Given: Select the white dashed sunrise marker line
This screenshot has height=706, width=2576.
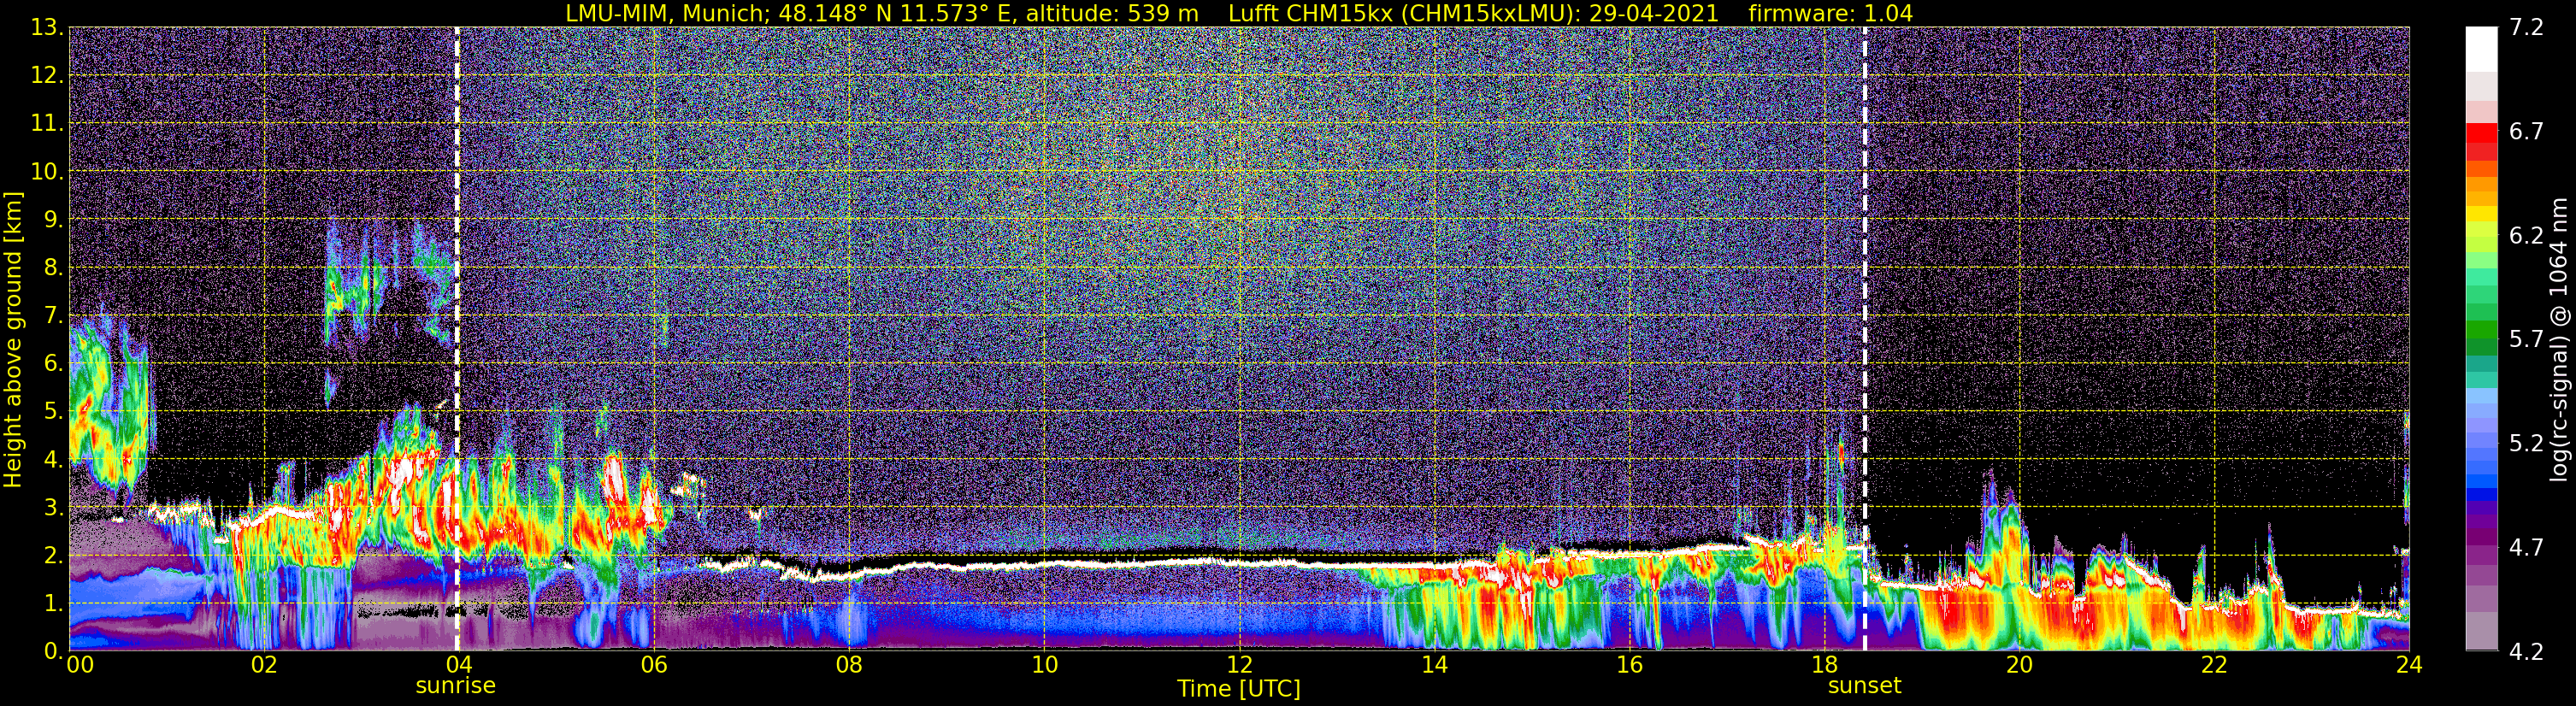Looking at the screenshot, I should click(457, 339).
